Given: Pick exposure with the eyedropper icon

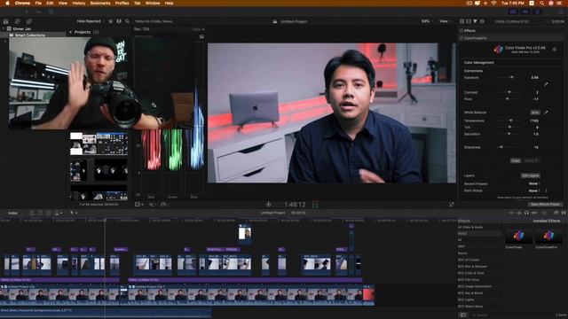Looking at the screenshot, I should (546, 84).
